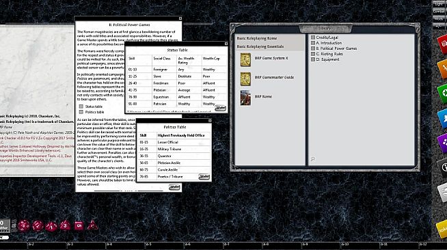The height and width of the screenshot is (250, 447).
Task: Open the Credits/Legal link box
Action: click(313, 38)
